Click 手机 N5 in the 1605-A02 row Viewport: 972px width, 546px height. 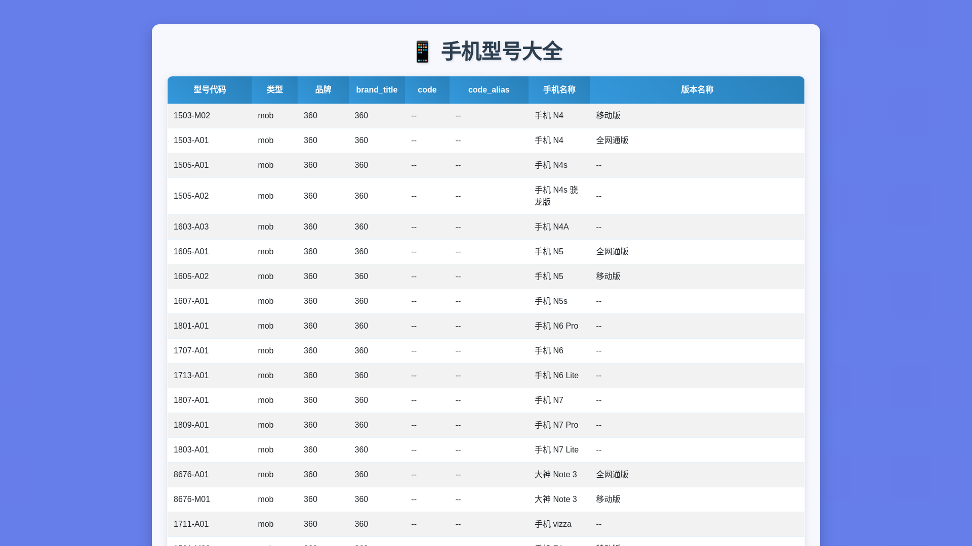pos(549,277)
